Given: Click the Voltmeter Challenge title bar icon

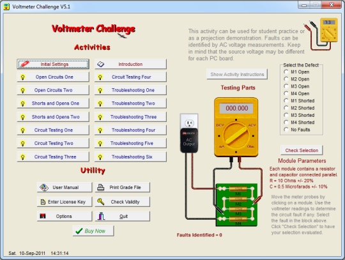Looking at the screenshot, I should (6, 6).
